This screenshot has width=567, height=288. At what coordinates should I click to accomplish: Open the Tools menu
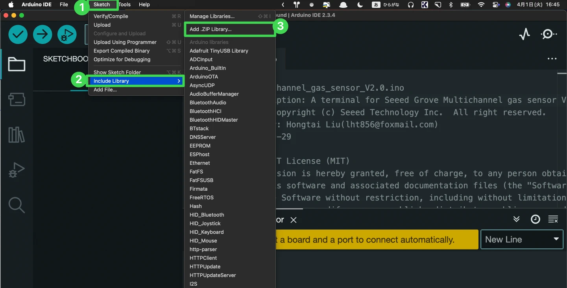pos(124,5)
